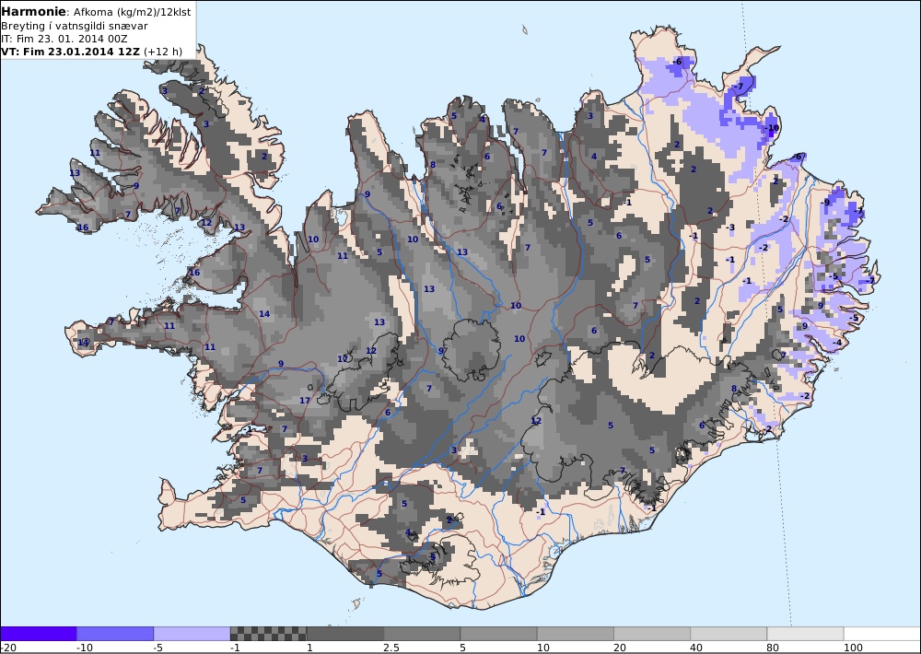
Task: Click the "VT: Fim 23.01.2014 12Z" valid time
Action: click(x=71, y=52)
